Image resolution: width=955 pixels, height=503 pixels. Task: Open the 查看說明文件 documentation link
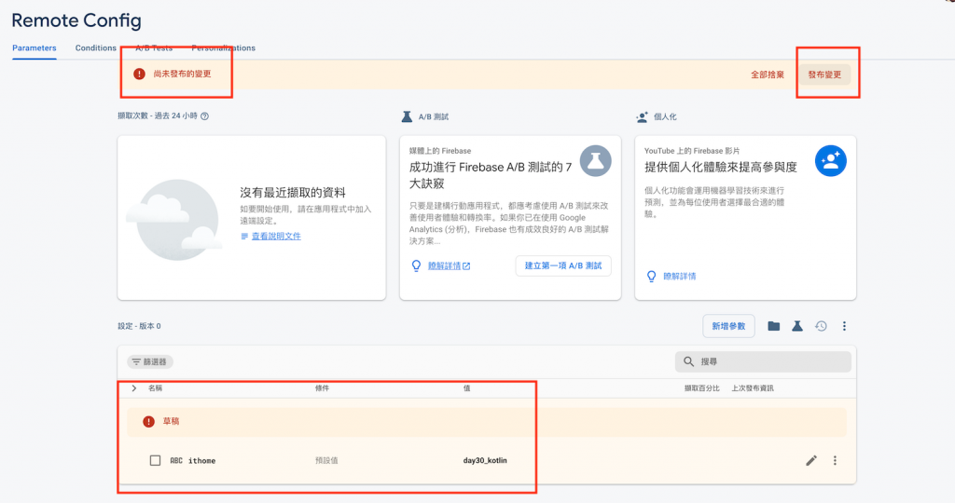click(x=276, y=236)
